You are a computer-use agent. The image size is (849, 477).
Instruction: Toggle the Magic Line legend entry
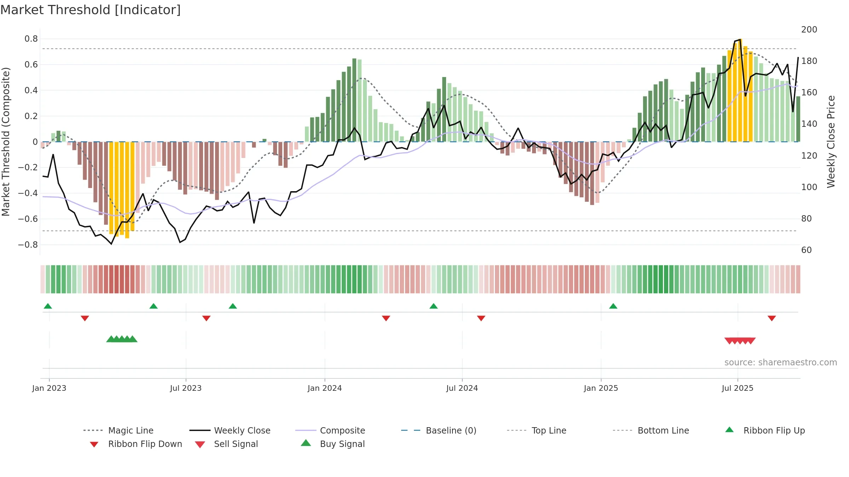click(118, 430)
